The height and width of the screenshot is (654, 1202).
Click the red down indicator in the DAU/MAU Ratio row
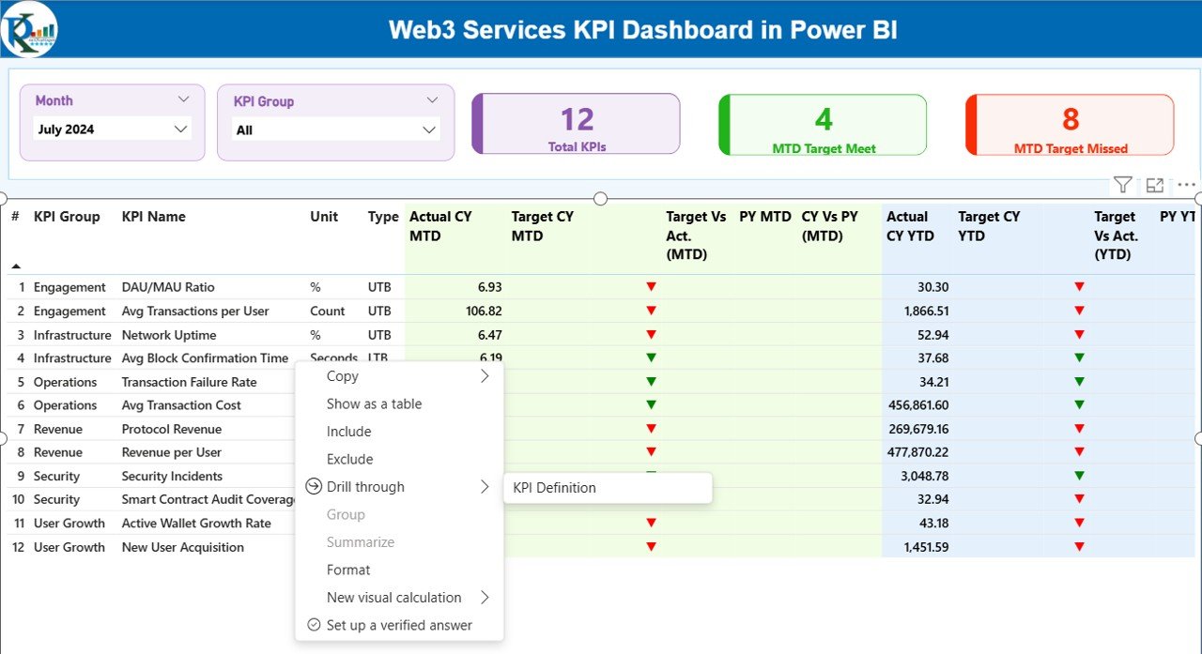click(651, 287)
